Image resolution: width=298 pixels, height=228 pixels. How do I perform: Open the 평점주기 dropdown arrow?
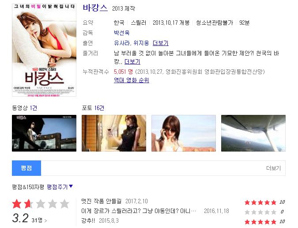pos(71,186)
